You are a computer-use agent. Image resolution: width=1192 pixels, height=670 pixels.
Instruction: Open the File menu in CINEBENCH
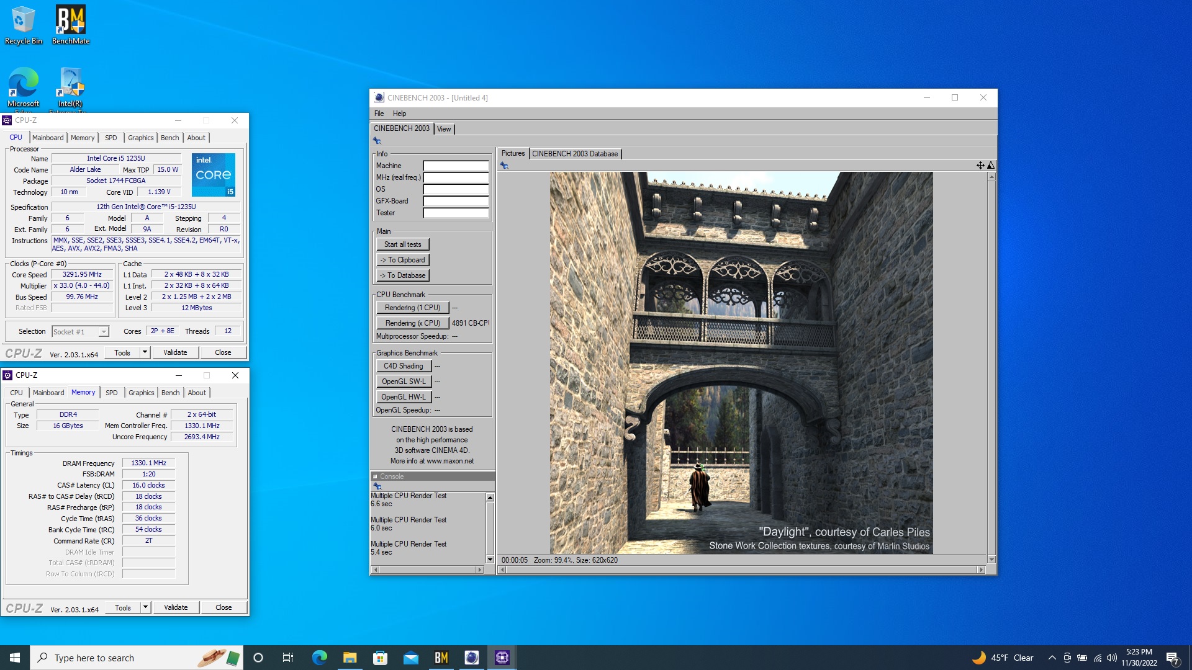(x=379, y=114)
